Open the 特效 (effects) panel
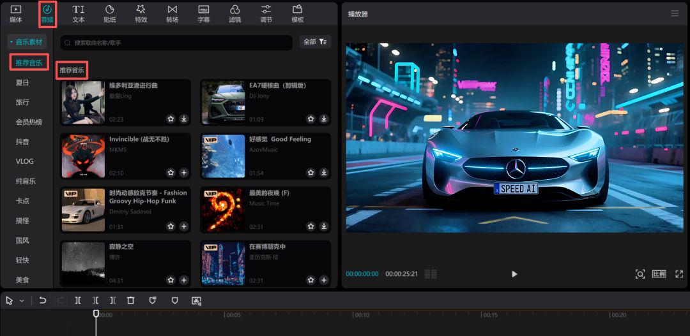The width and height of the screenshot is (690, 336). point(141,13)
